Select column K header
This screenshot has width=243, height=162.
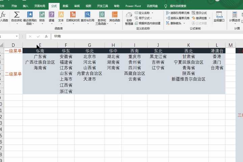pos(188,45)
